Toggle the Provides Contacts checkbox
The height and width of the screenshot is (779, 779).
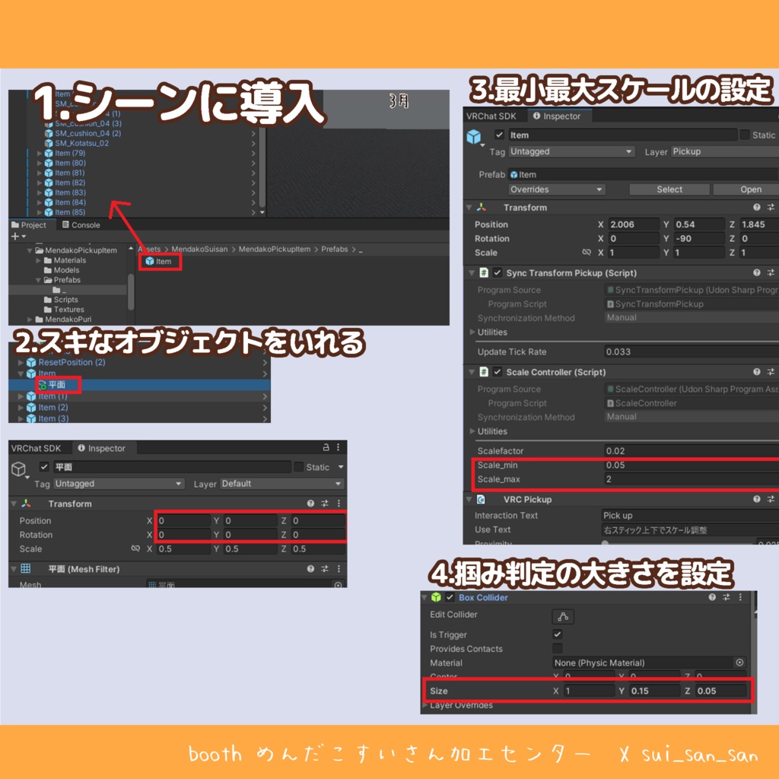coord(558,647)
